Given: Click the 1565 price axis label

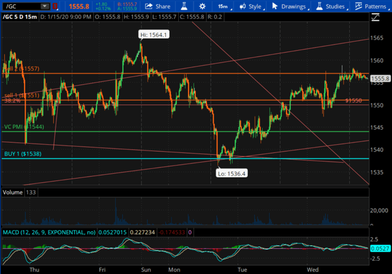Looking at the screenshot, I should (377, 38).
